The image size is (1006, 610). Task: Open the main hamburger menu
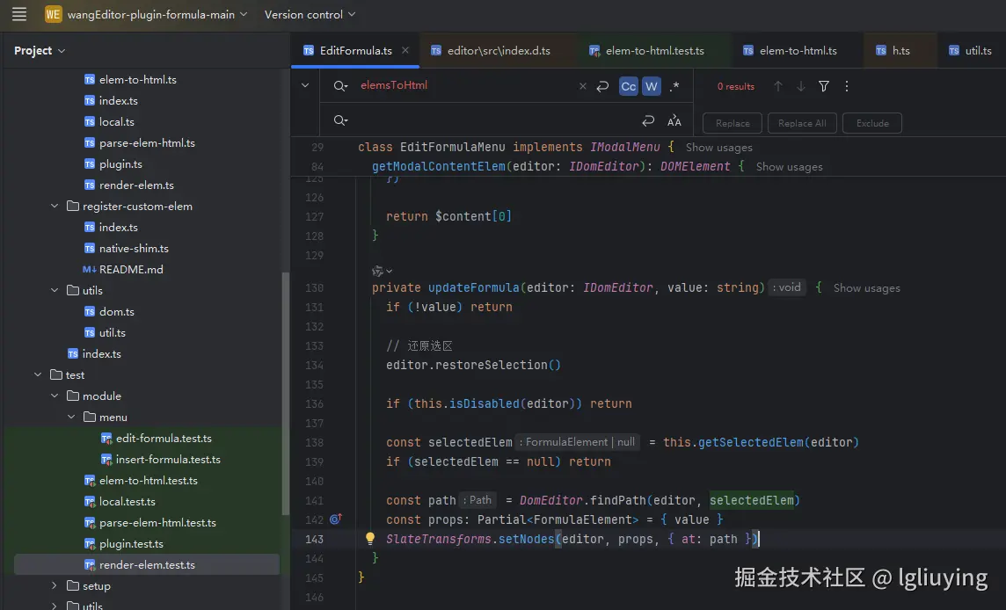click(19, 14)
